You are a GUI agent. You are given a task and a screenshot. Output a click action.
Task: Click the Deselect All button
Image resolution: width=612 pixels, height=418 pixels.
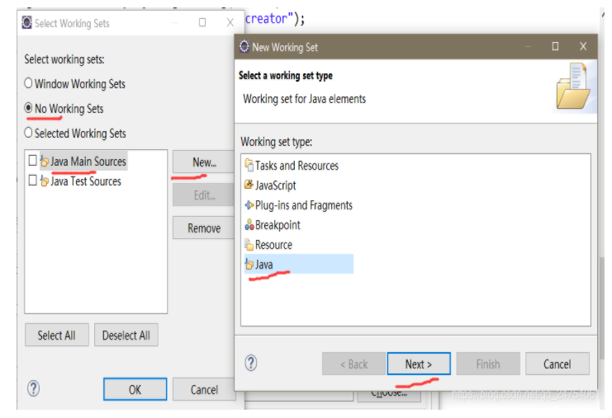tap(126, 335)
